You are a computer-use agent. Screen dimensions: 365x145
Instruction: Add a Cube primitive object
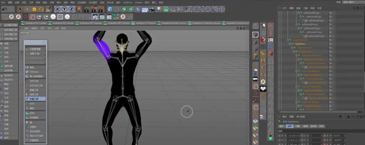coord(110,9)
